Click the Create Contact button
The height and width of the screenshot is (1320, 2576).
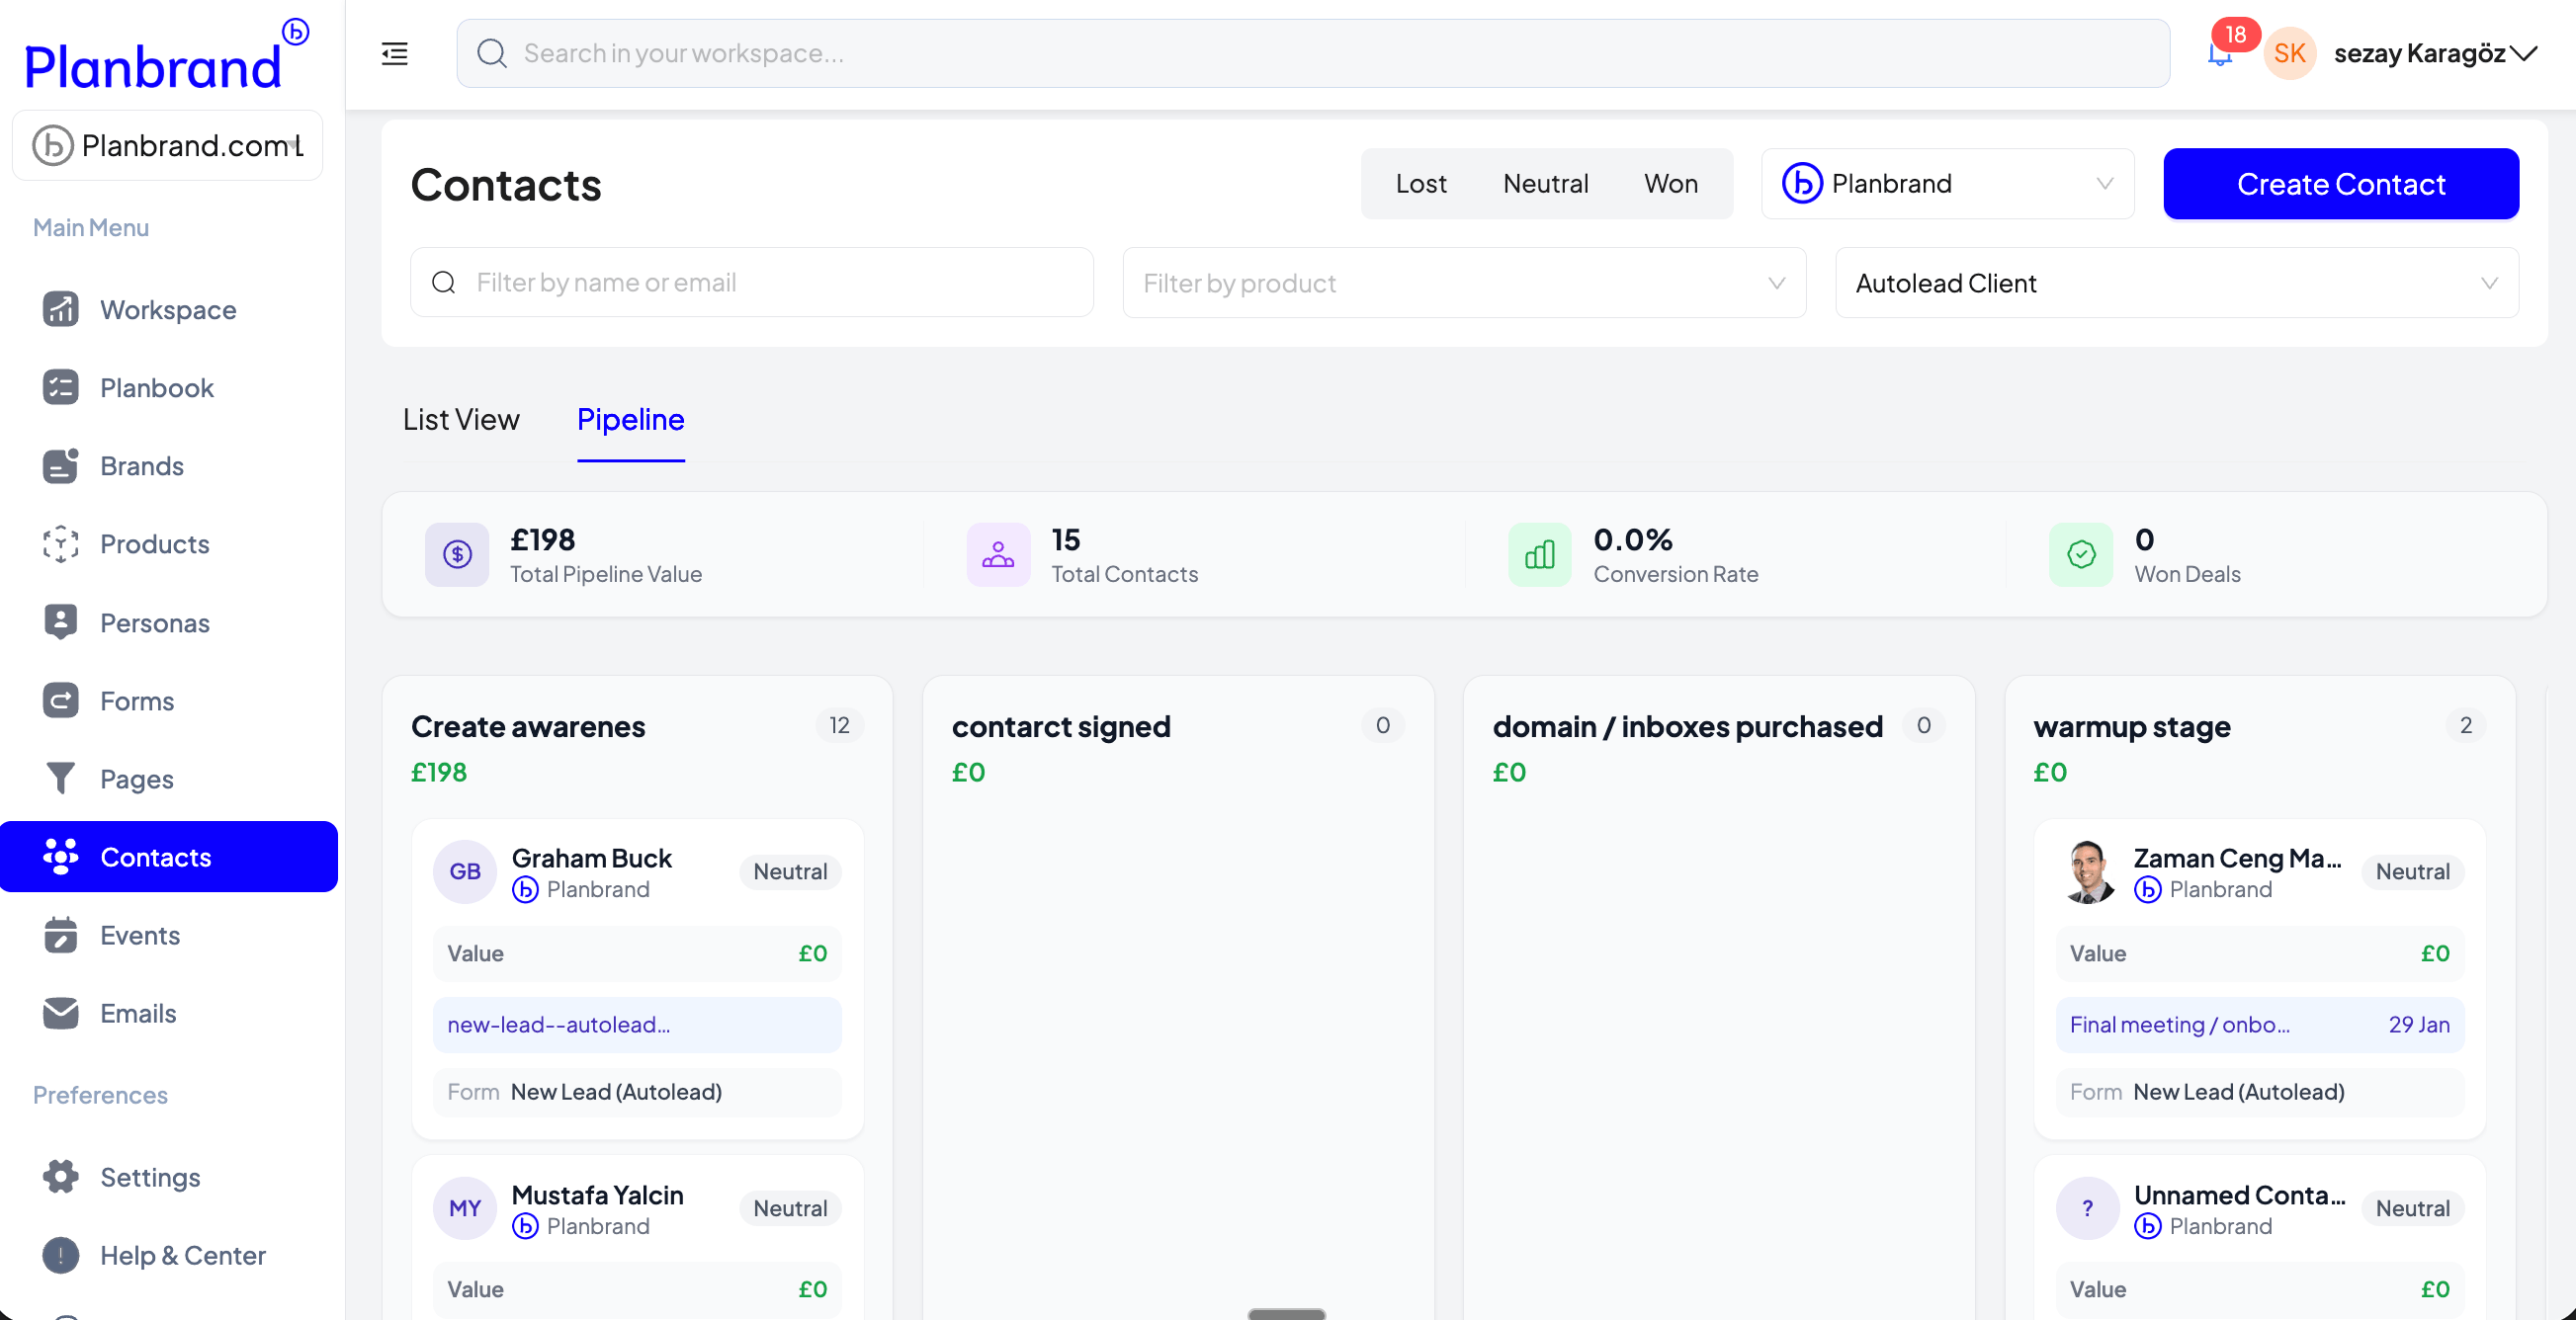tap(2340, 184)
